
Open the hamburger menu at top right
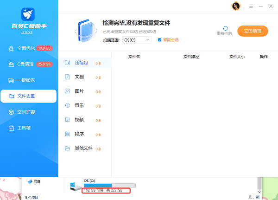[251, 6]
